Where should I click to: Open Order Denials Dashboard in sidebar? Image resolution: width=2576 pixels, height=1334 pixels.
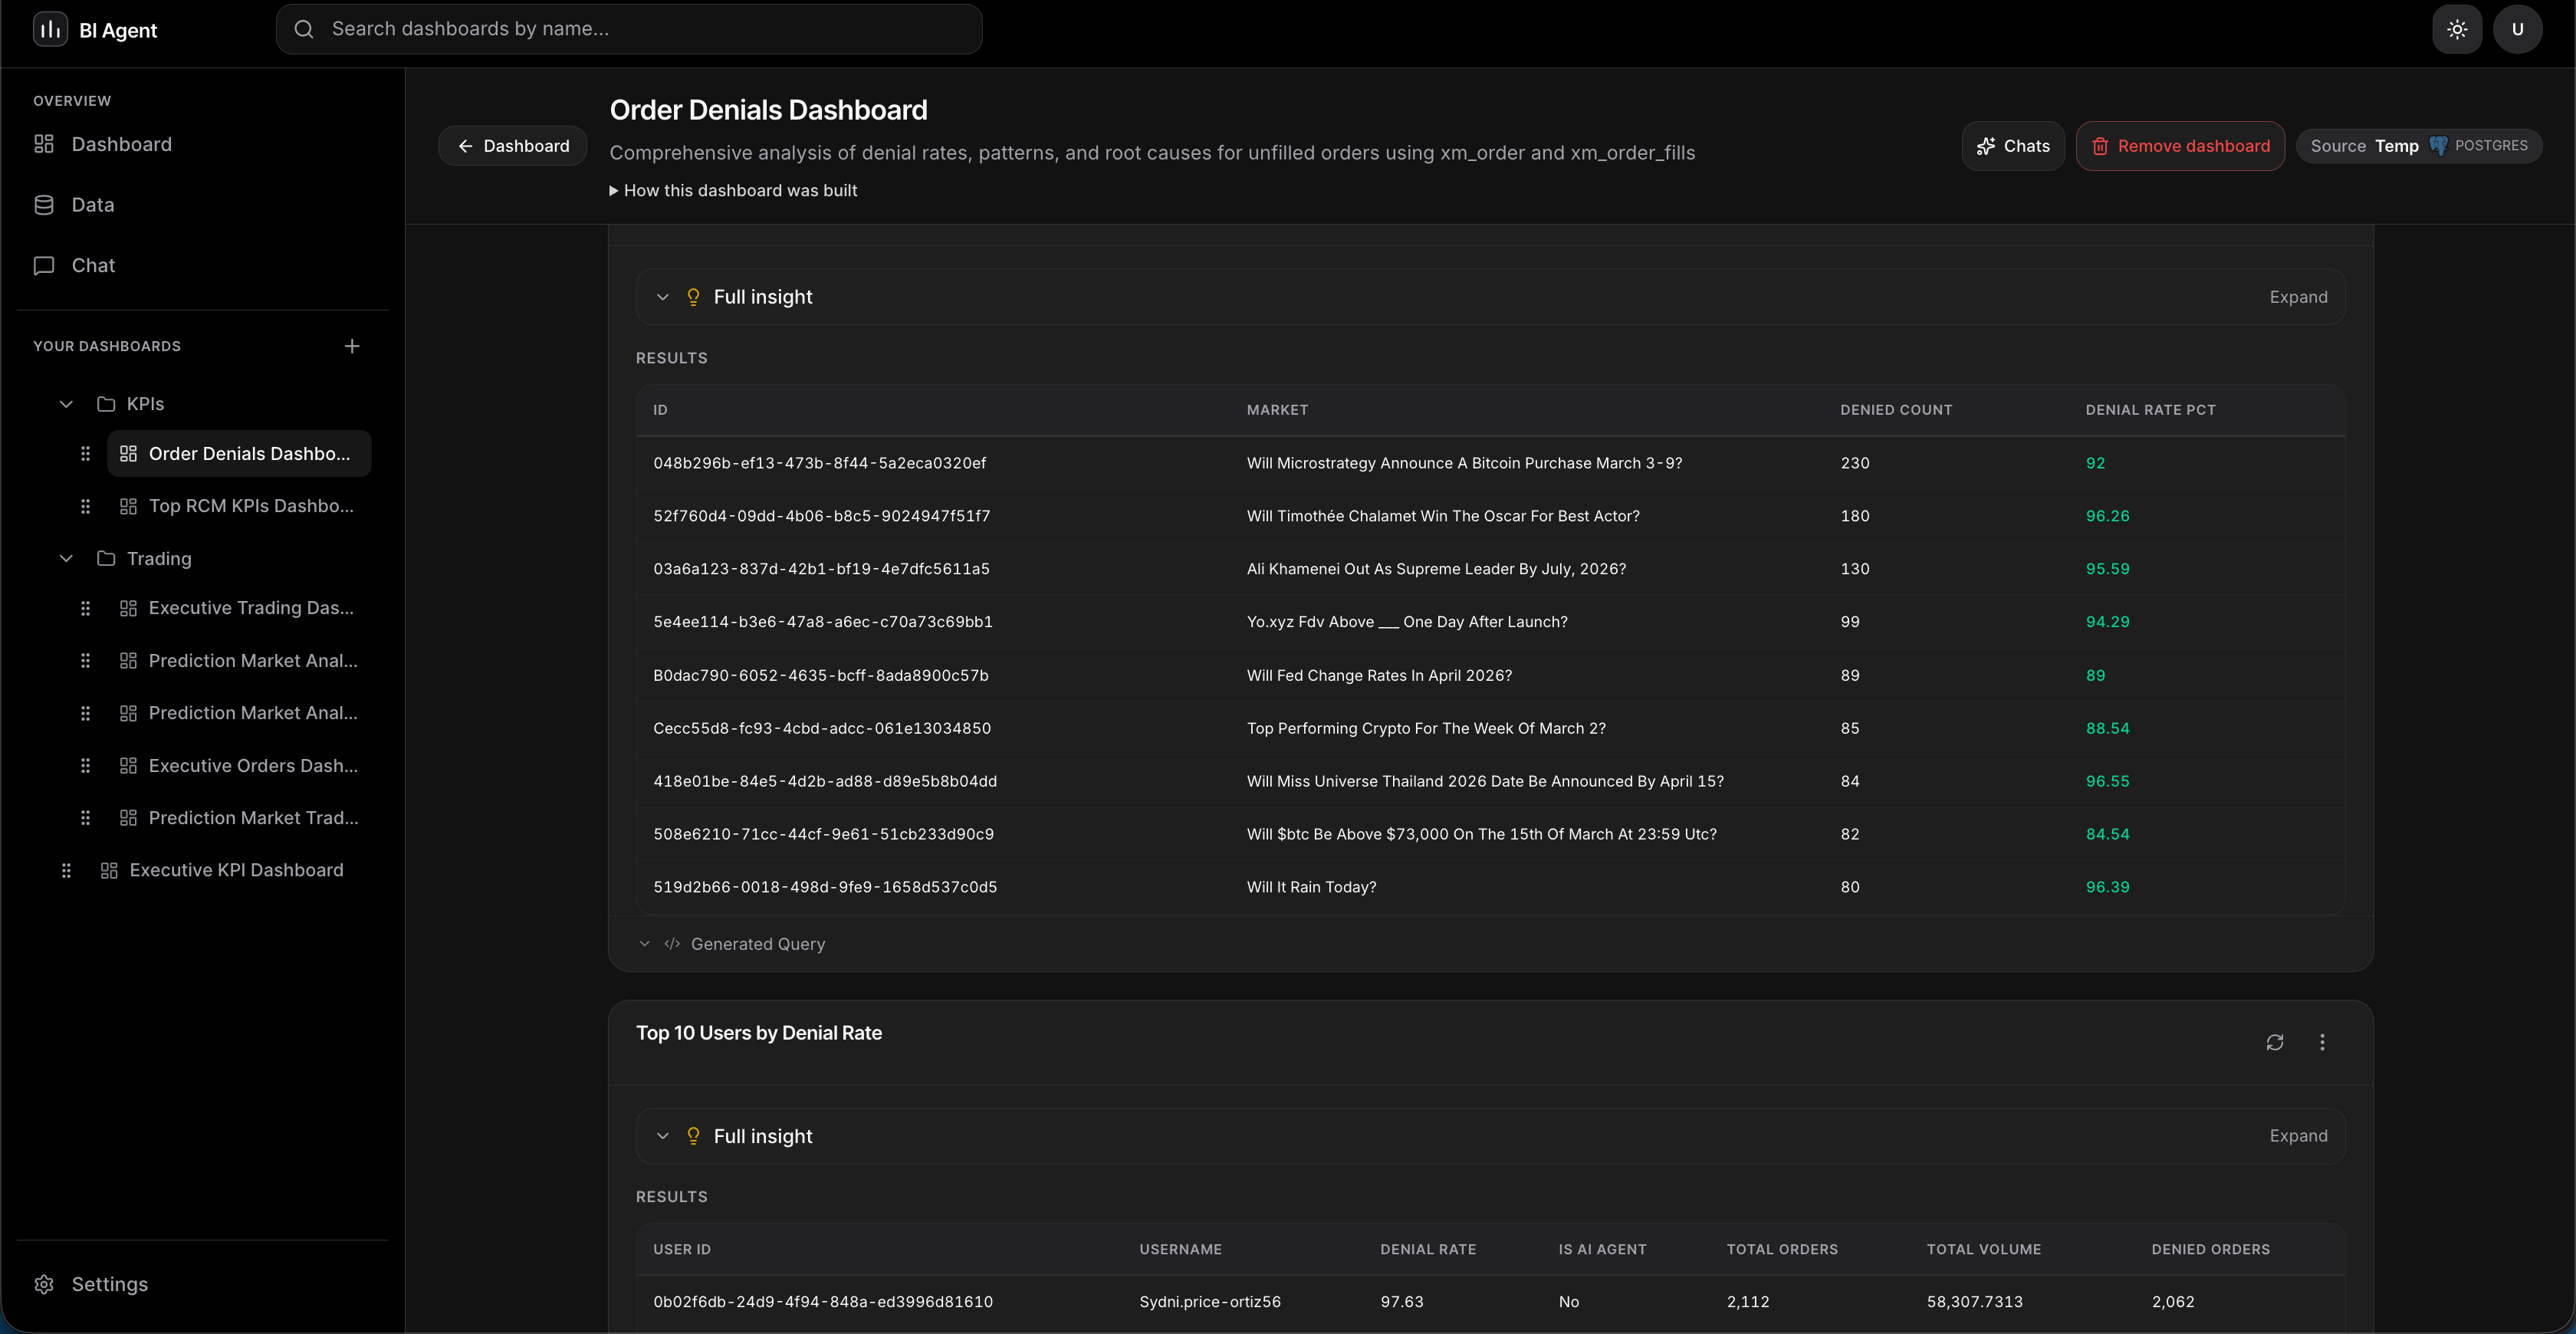[239, 454]
